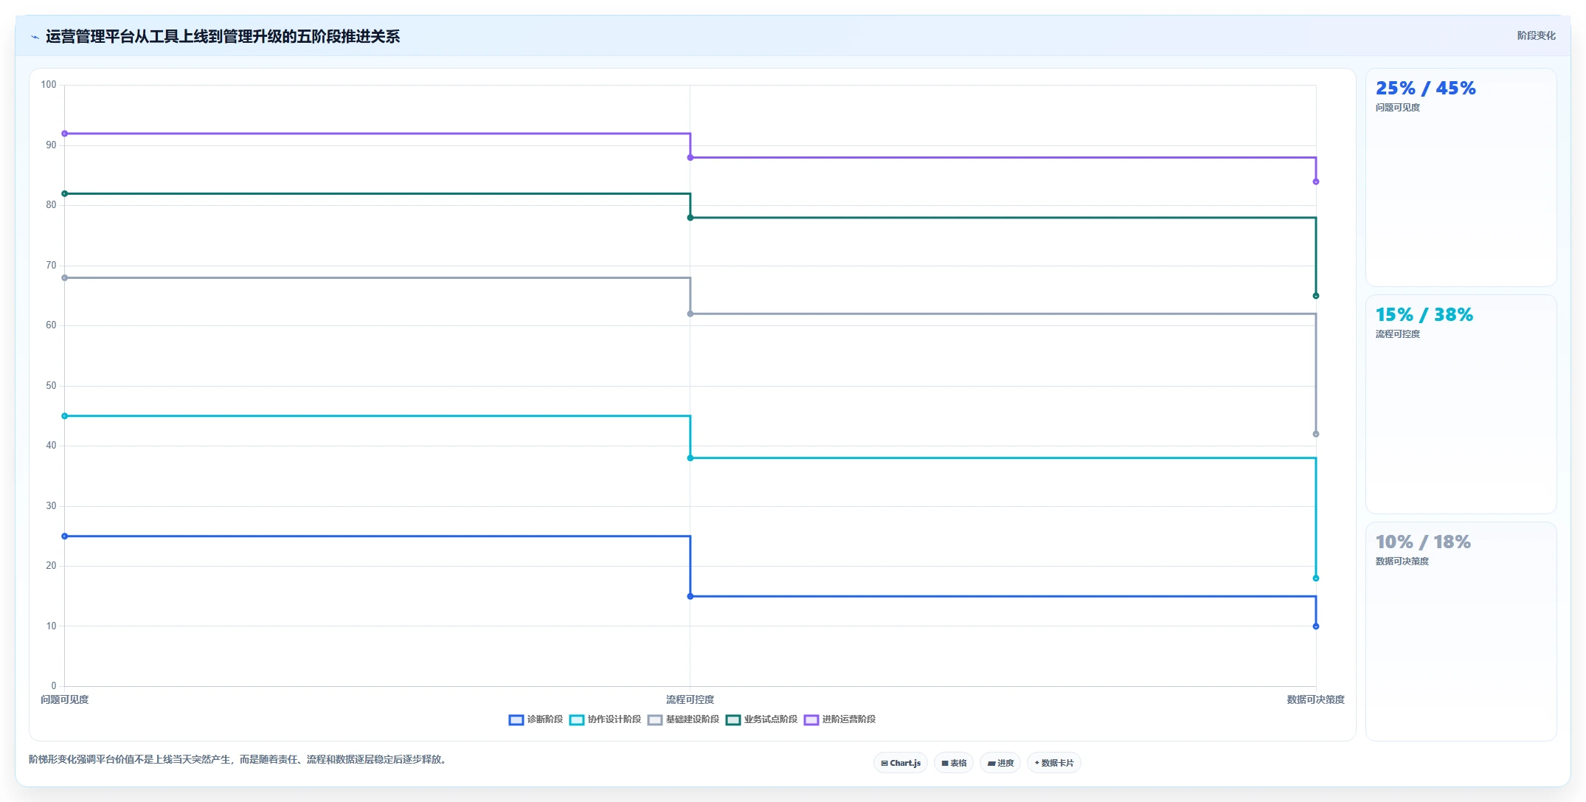The height and width of the screenshot is (802, 1586).
Task: Click the cyan point at 18 on 数据可决策度
Action: tap(1316, 578)
